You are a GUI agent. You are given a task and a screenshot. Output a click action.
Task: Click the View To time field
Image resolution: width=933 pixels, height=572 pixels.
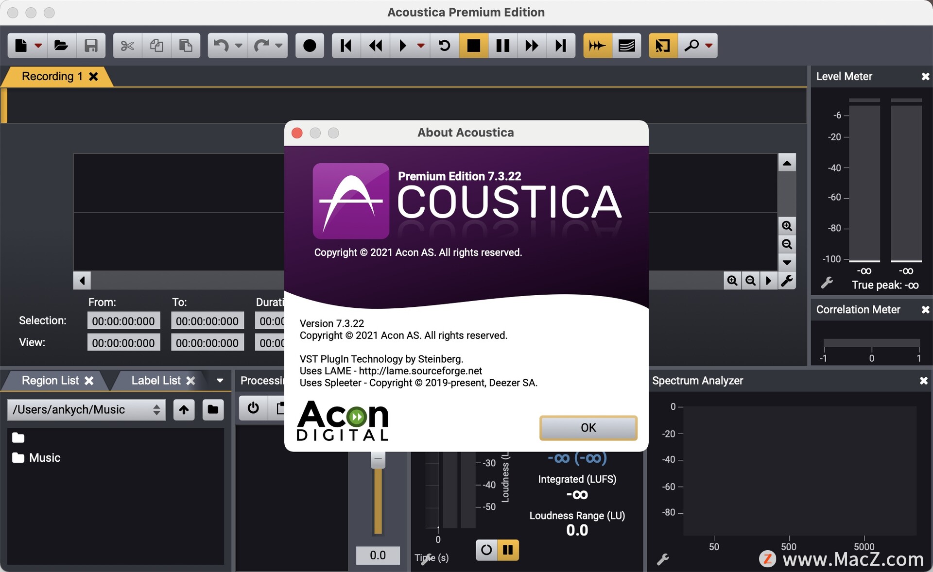tap(207, 343)
